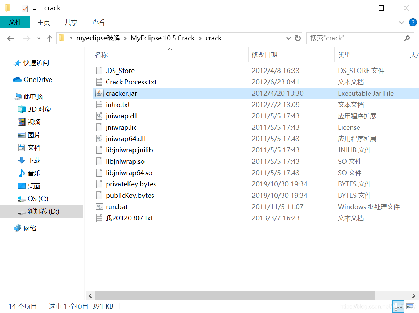Expand address bar history dropdown
The width and height of the screenshot is (419, 313).
point(288,38)
